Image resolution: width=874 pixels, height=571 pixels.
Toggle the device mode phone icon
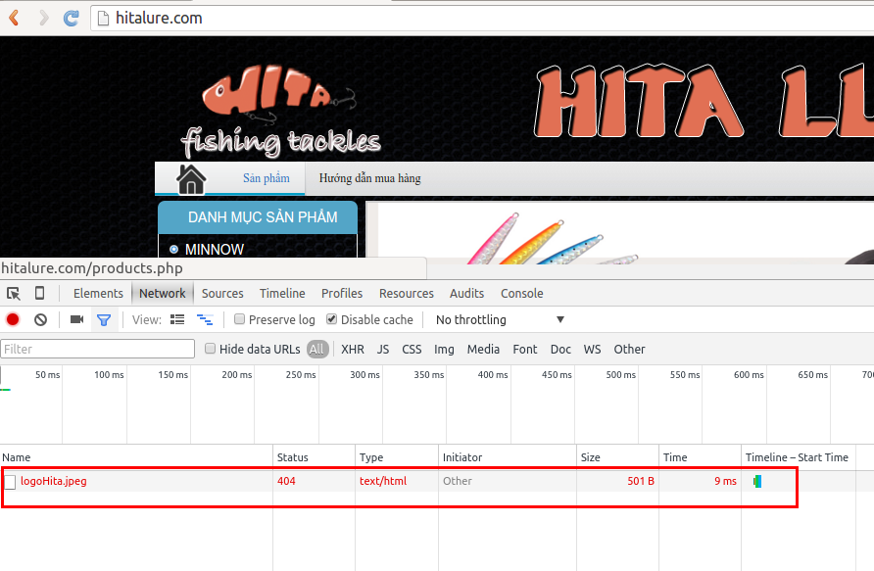tap(39, 293)
